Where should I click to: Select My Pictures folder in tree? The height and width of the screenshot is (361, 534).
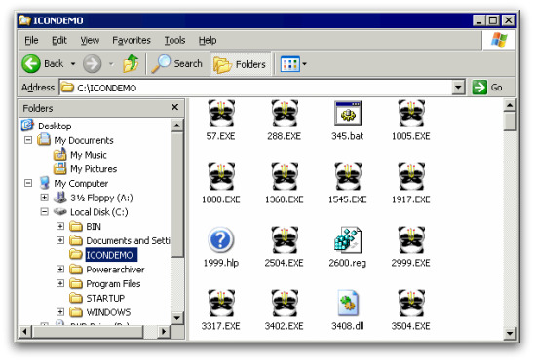tap(94, 169)
